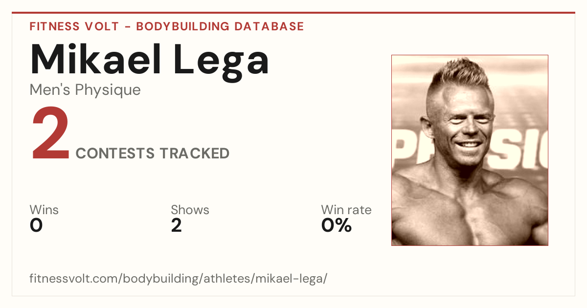587x308 pixels.
Task: Click the Shows value of 2
Action: point(176,226)
